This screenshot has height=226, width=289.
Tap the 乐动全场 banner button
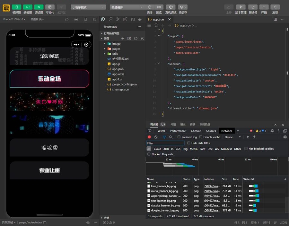(49, 79)
